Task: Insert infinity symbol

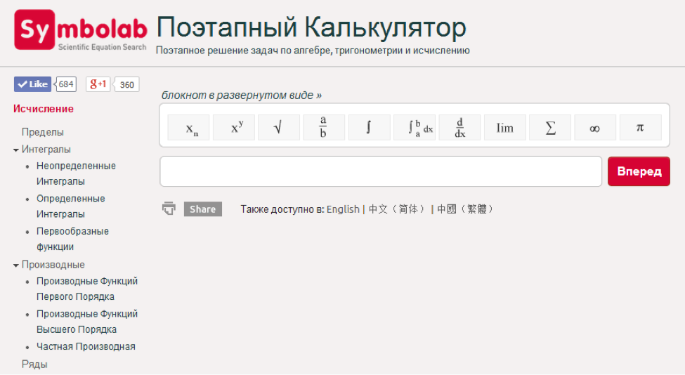Action: click(596, 128)
